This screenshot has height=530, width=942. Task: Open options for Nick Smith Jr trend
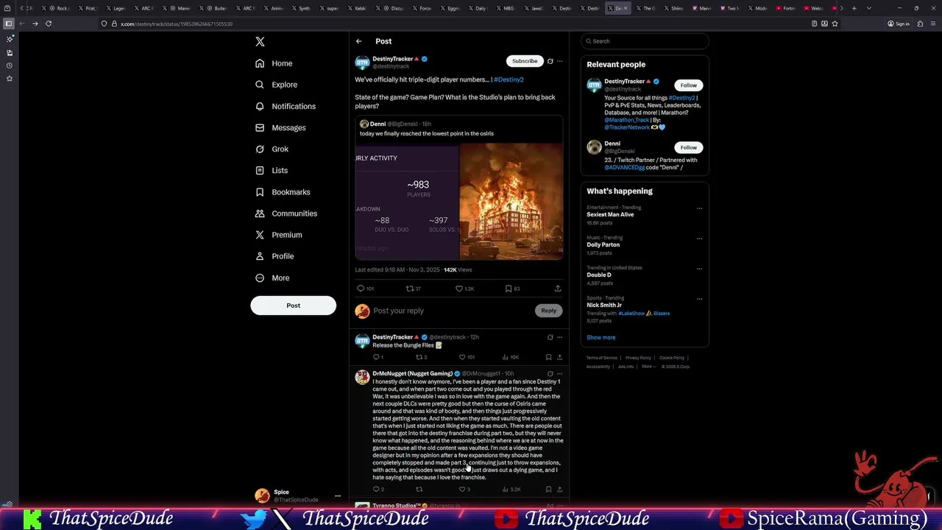(699, 299)
